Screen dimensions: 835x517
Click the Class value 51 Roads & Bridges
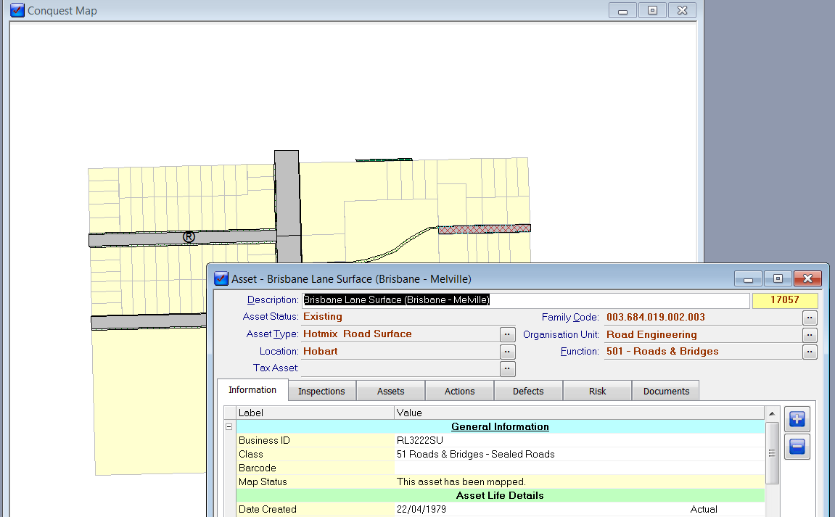coord(476,454)
